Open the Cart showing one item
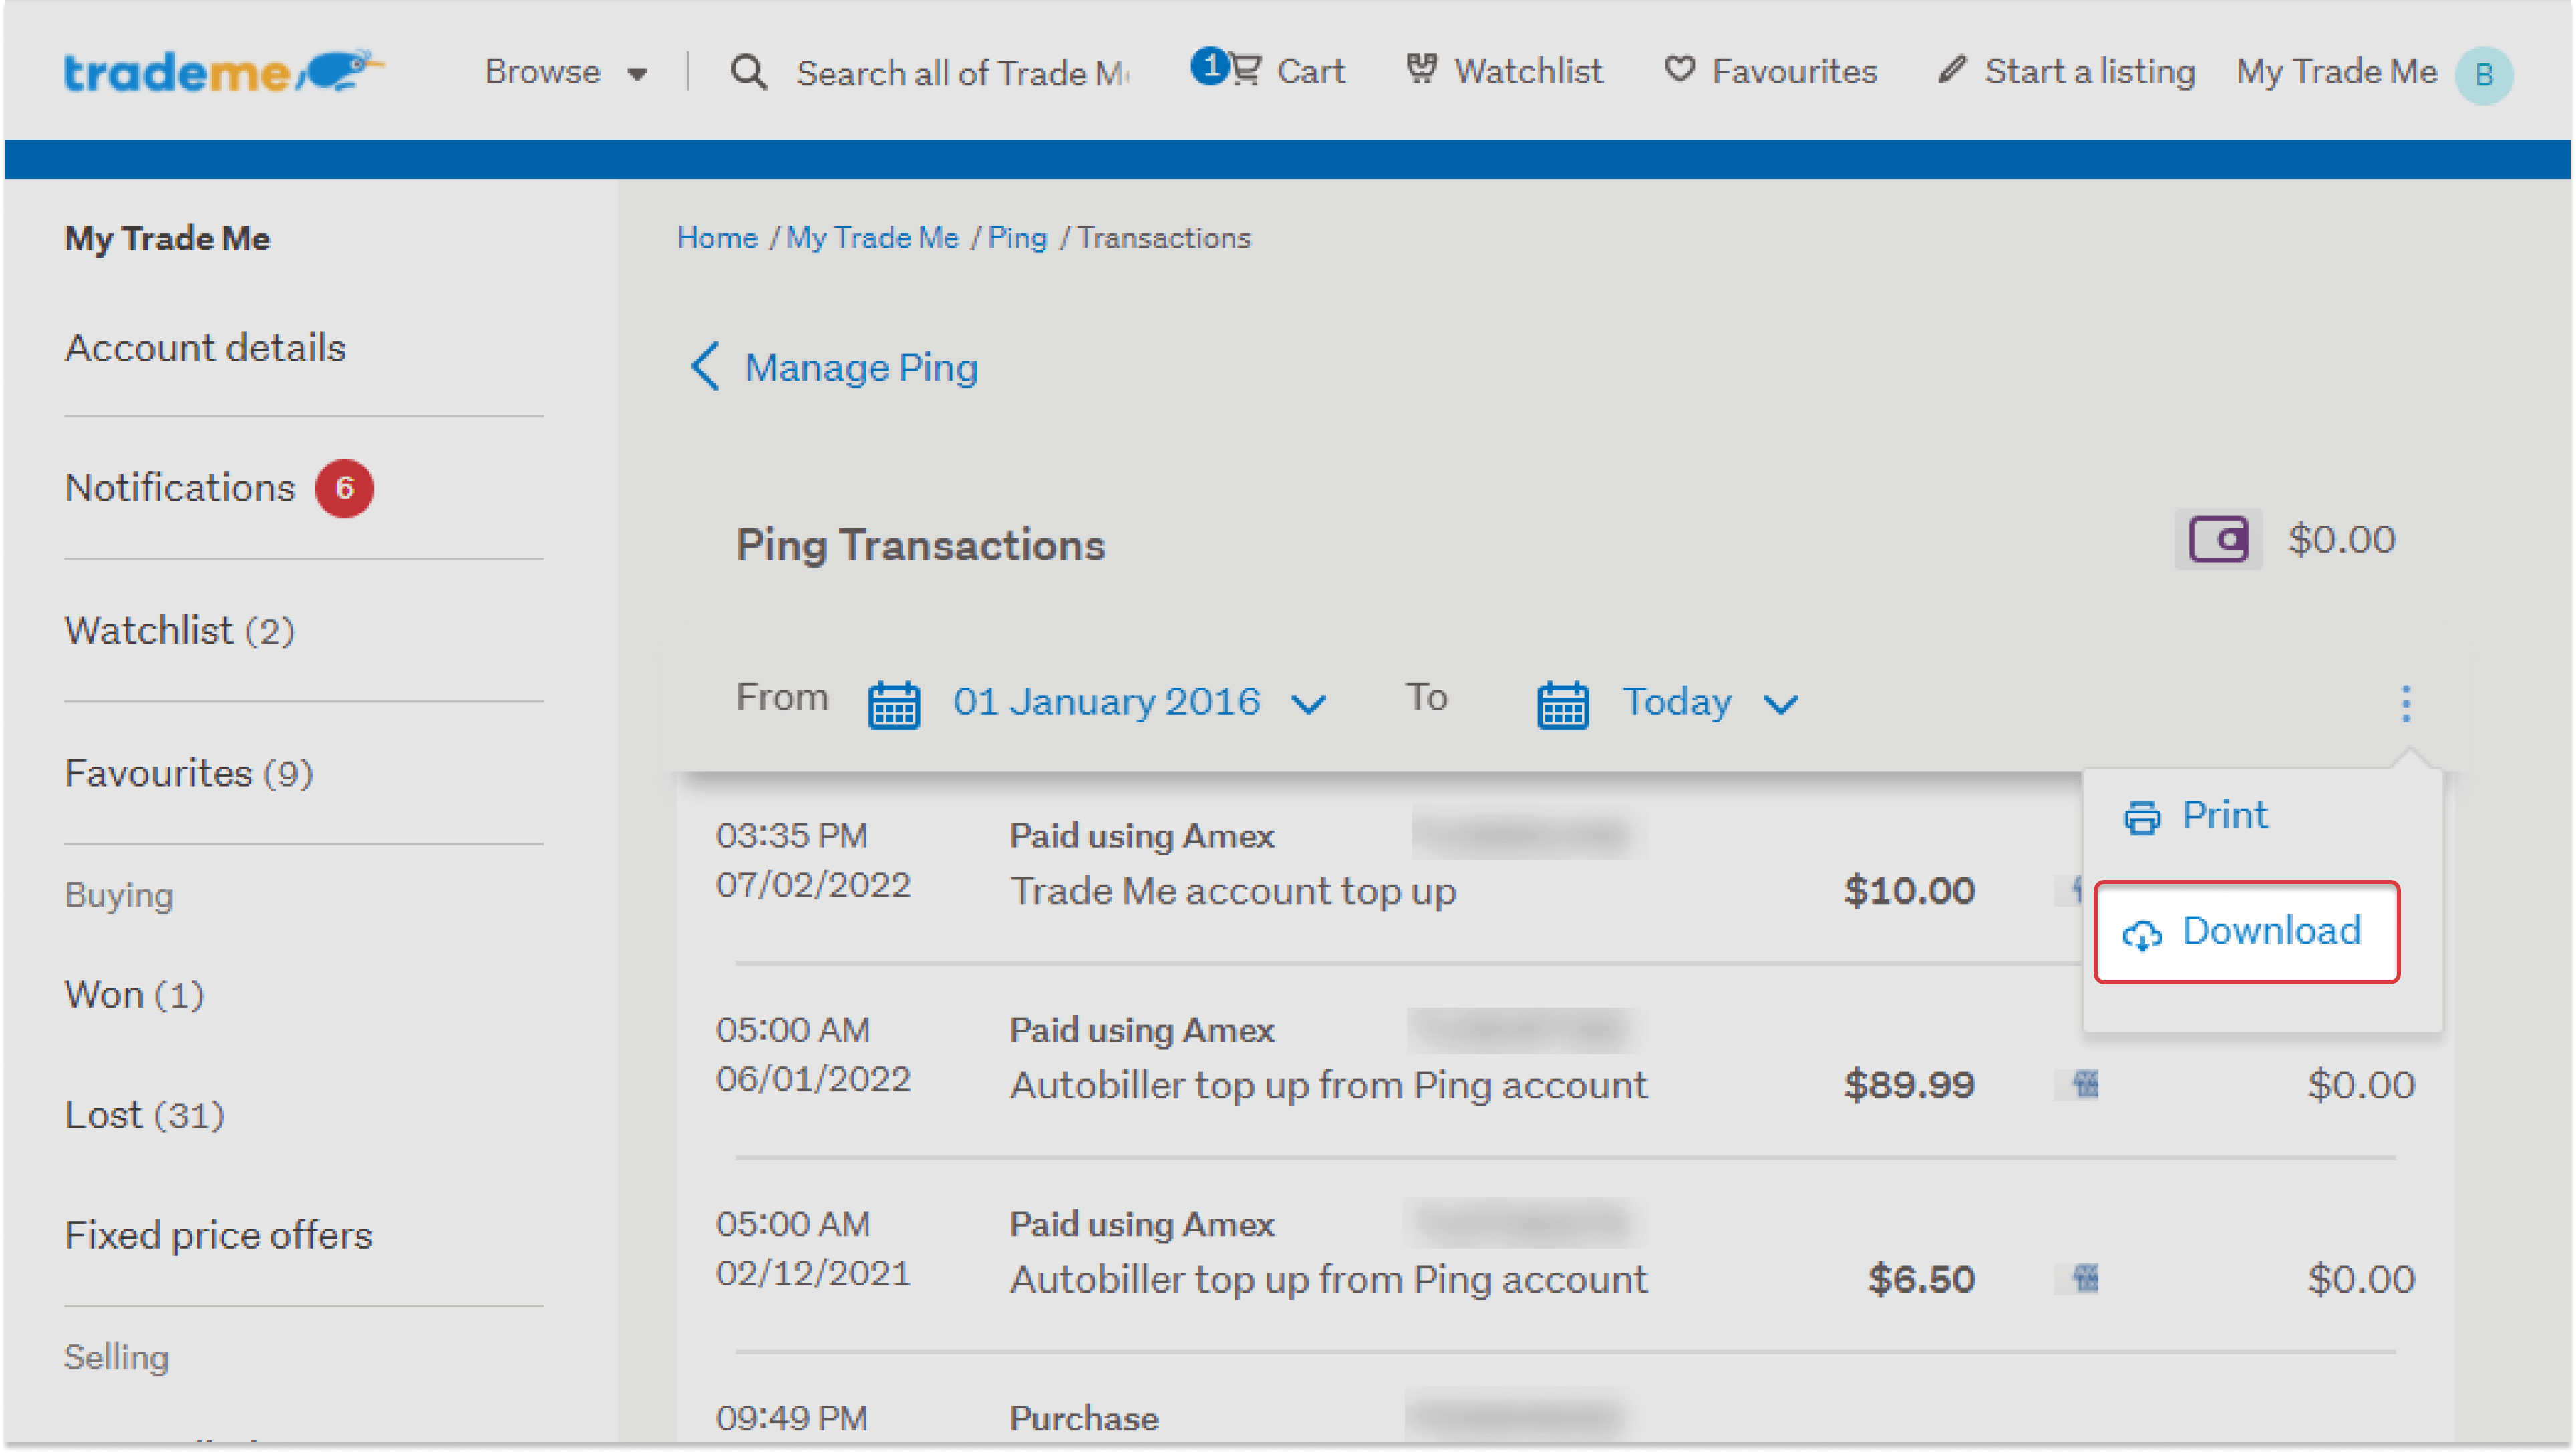 click(1268, 70)
